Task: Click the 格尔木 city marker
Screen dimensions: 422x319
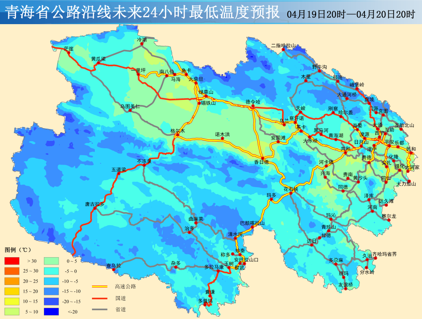Action: coord(177,135)
